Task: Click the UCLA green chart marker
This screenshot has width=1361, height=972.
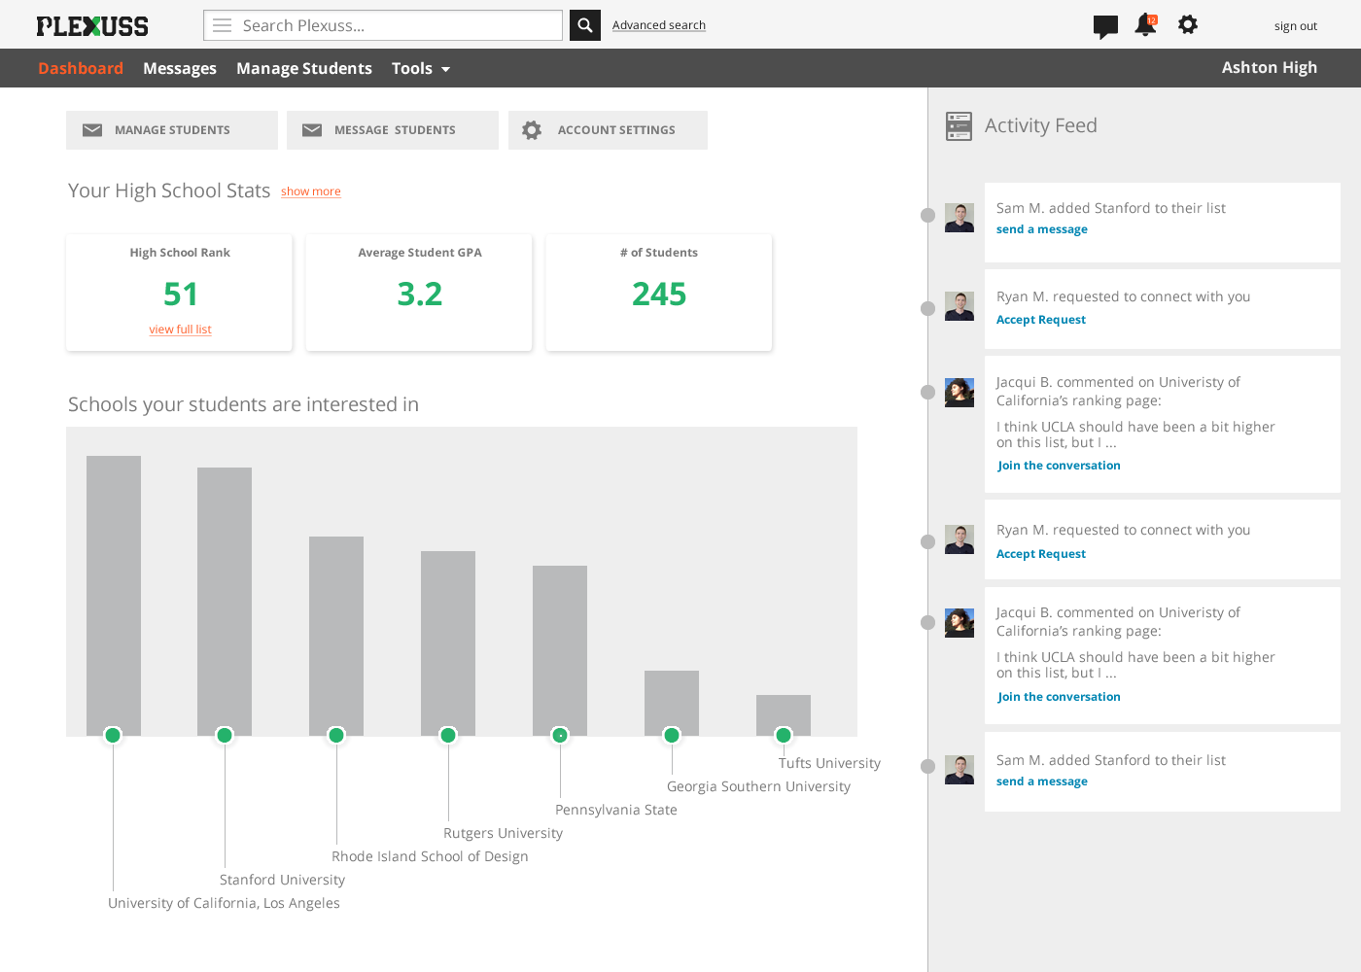Action: pyautogui.click(x=113, y=735)
